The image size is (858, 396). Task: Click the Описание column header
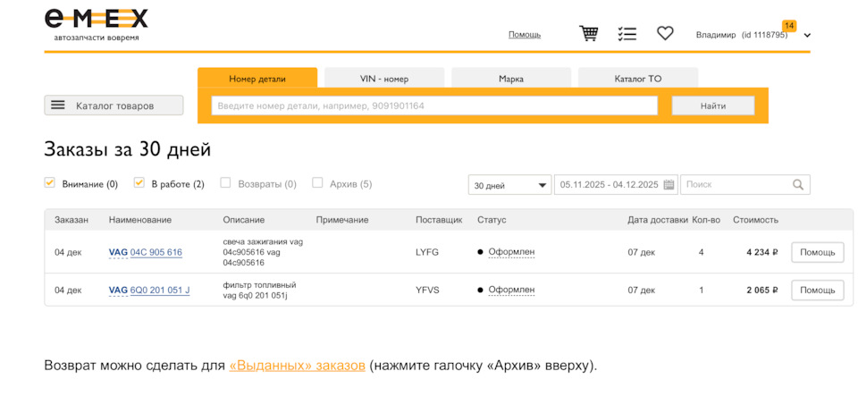[x=243, y=220]
